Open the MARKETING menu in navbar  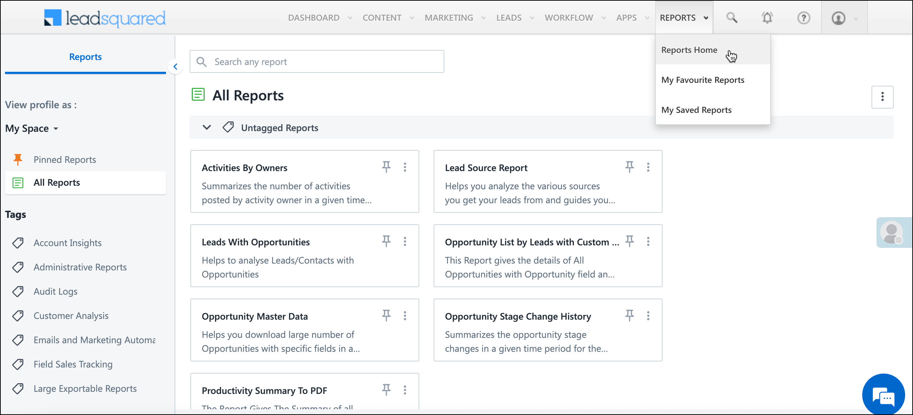pos(449,17)
